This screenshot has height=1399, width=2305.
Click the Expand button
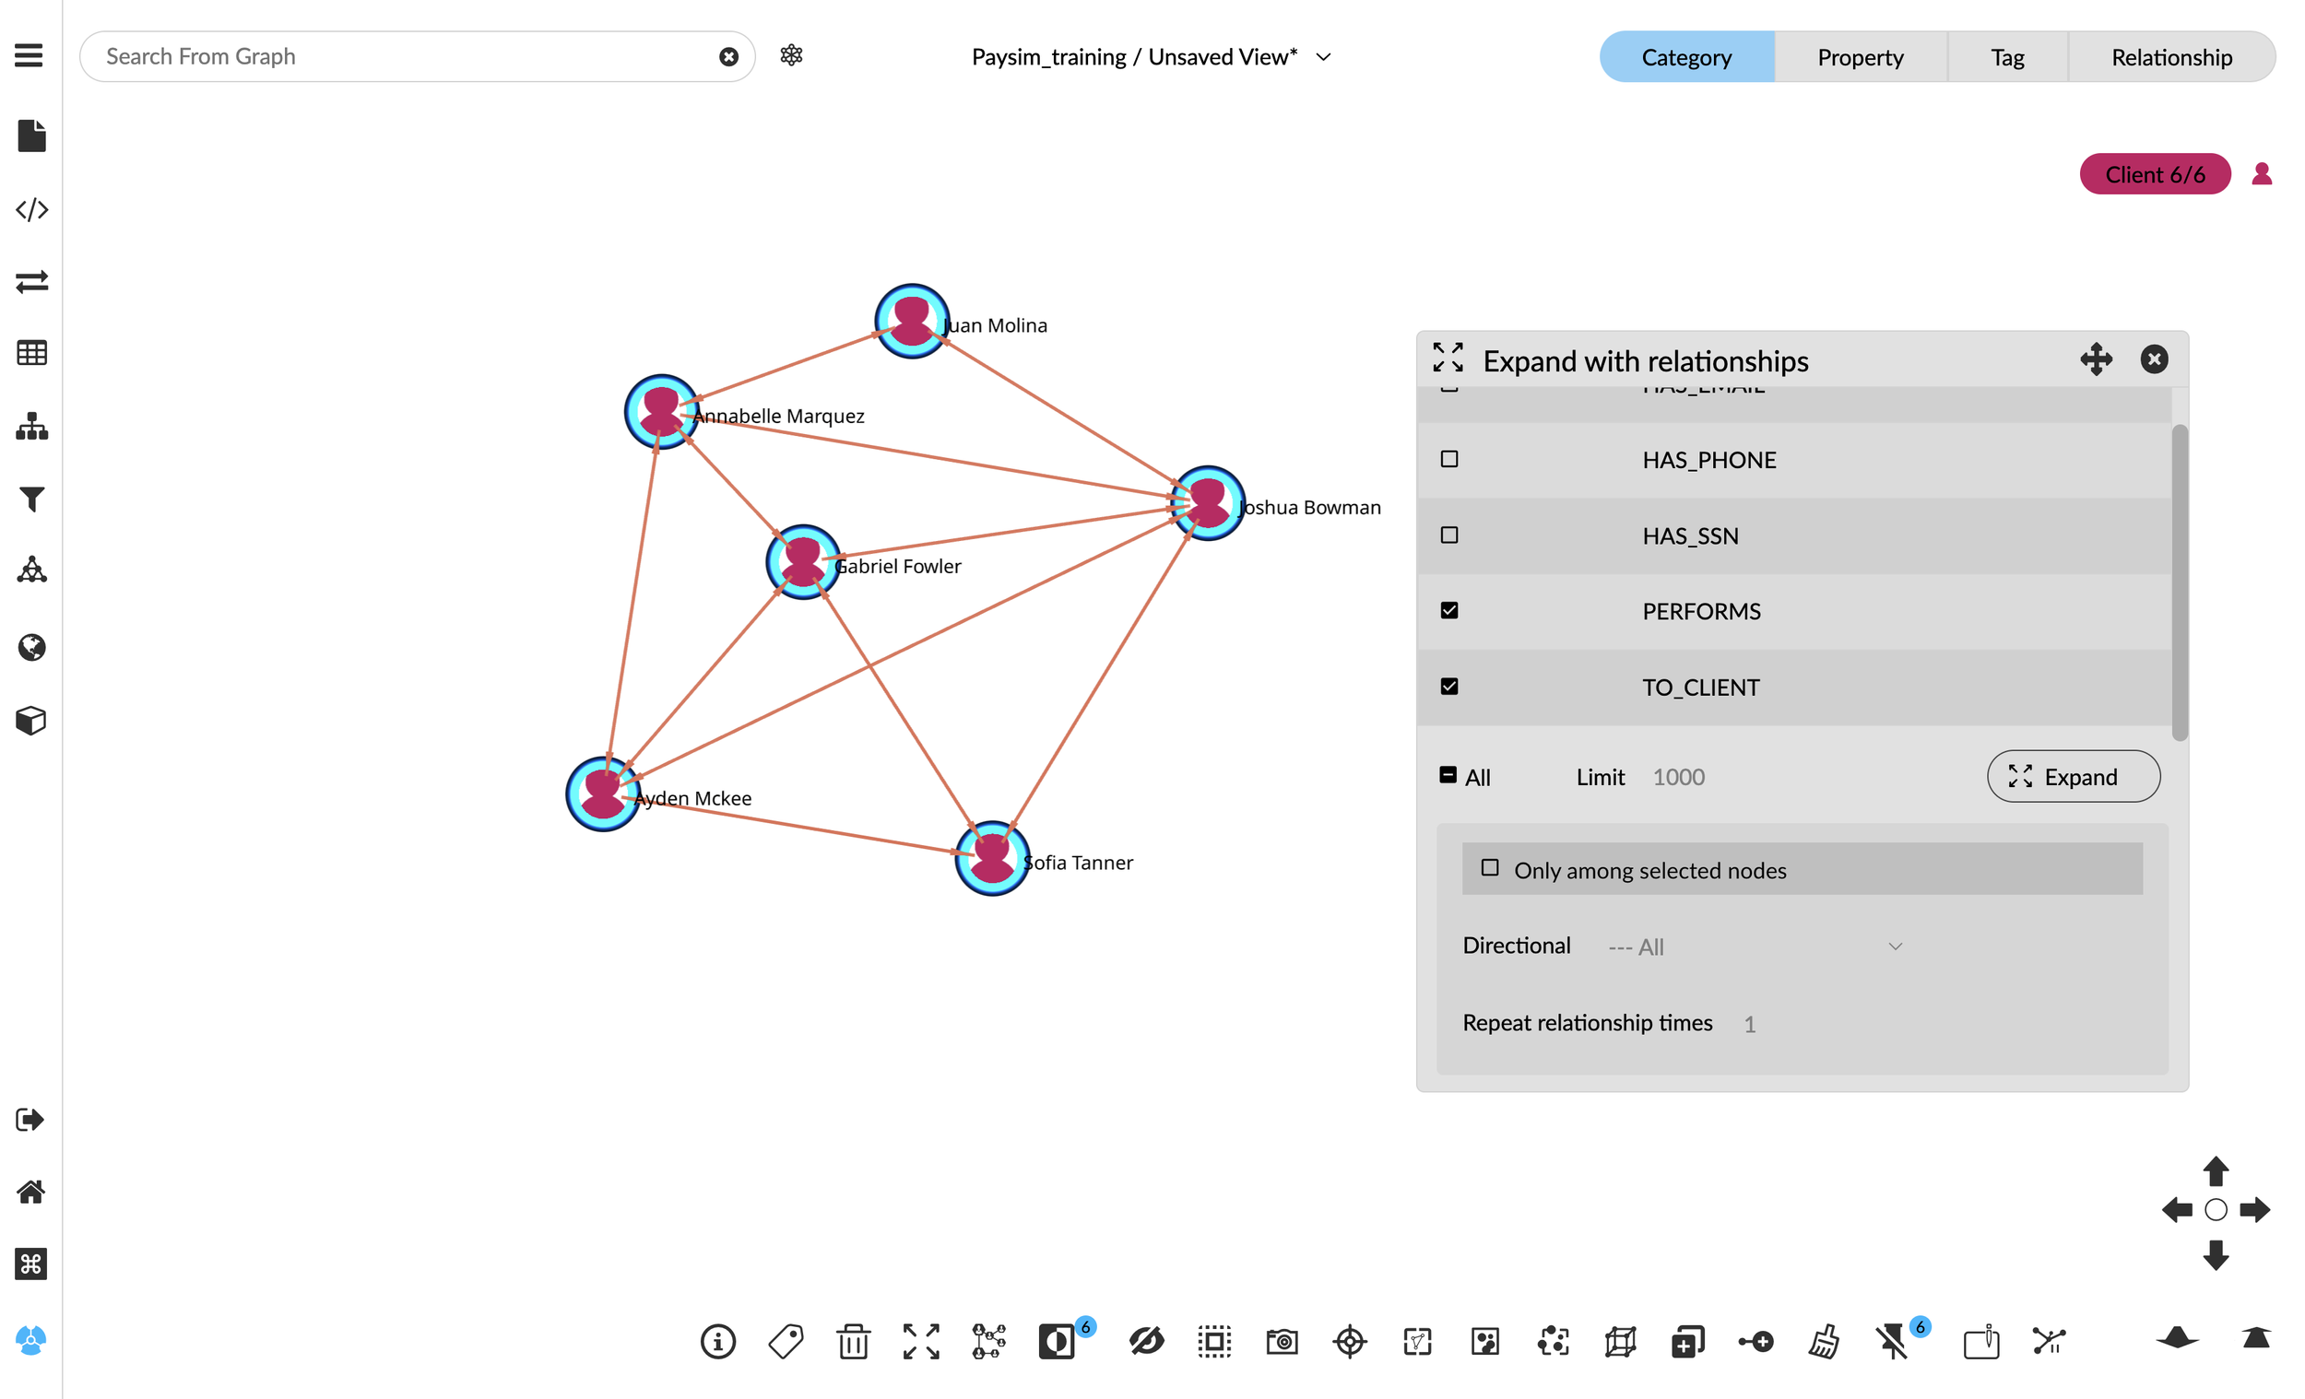[2073, 776]
